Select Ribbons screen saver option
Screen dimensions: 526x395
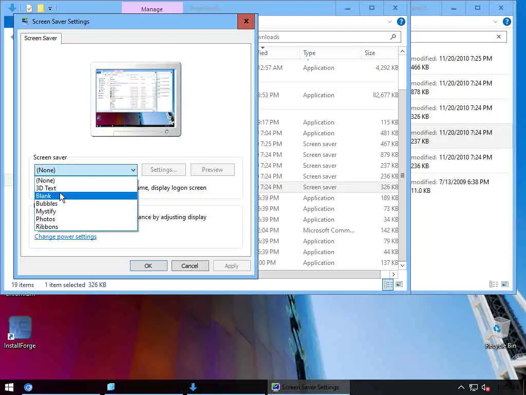click(x=86, y=227)
